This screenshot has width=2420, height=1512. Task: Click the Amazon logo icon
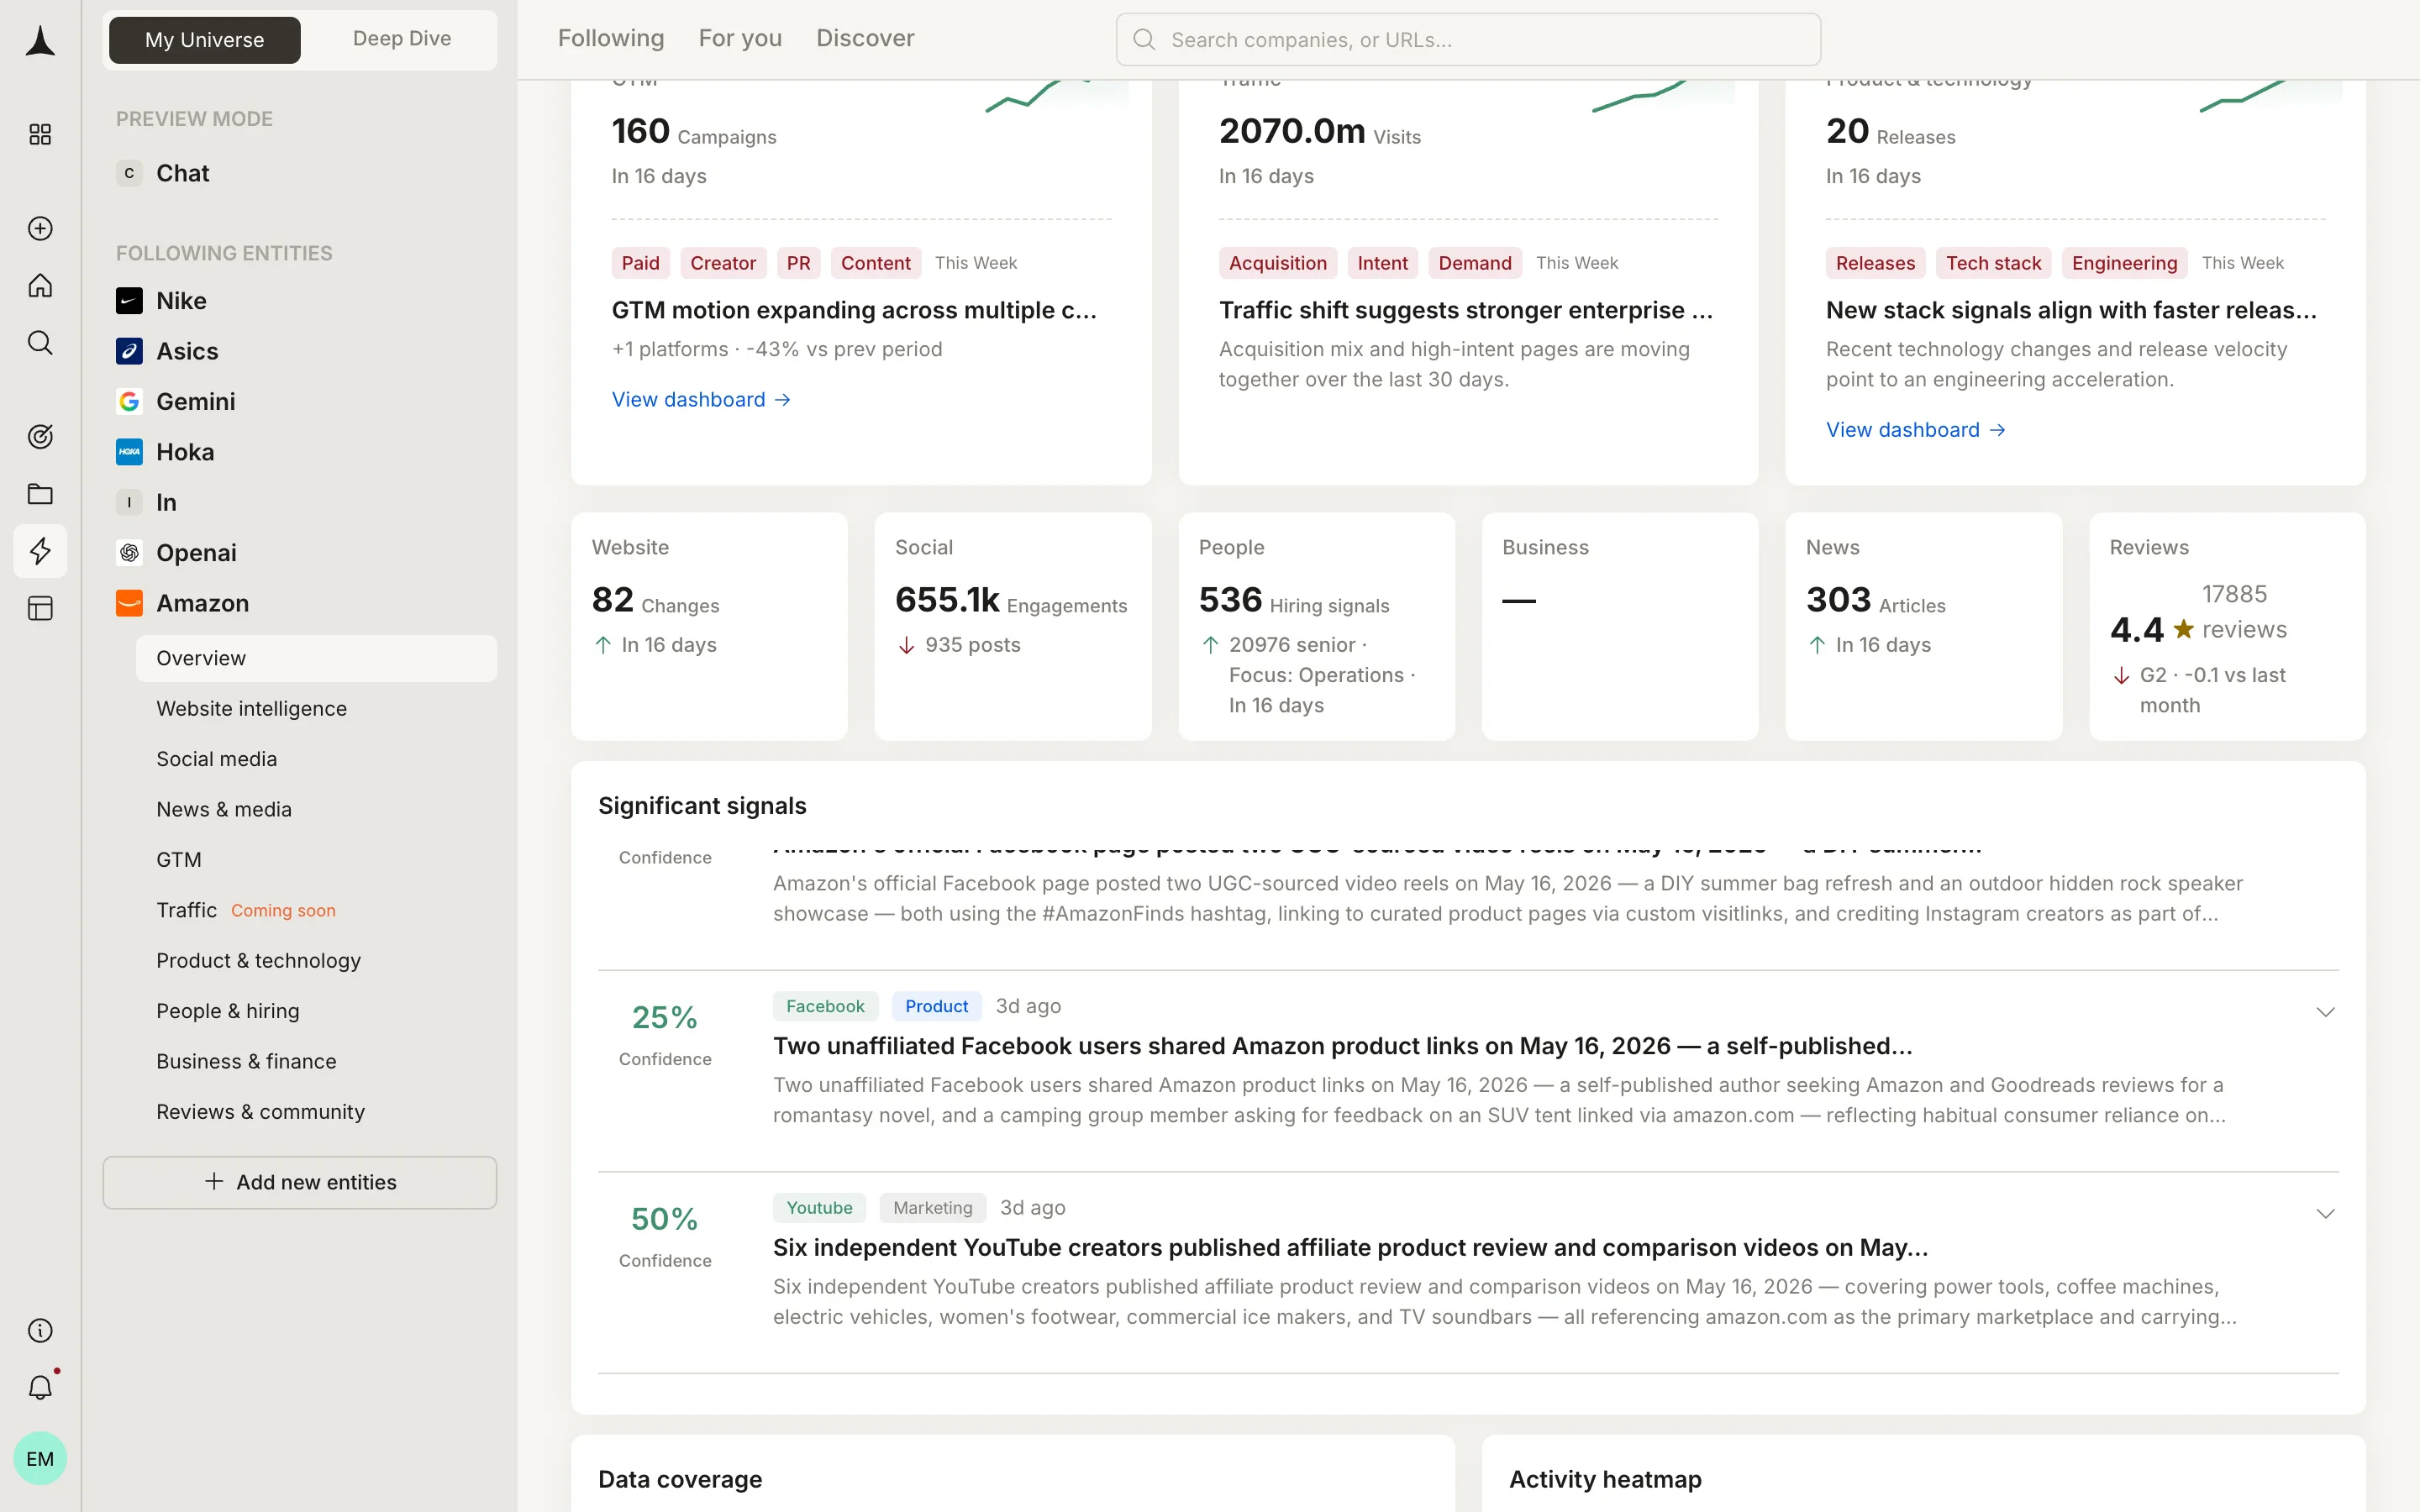click(x=129, y=603)
